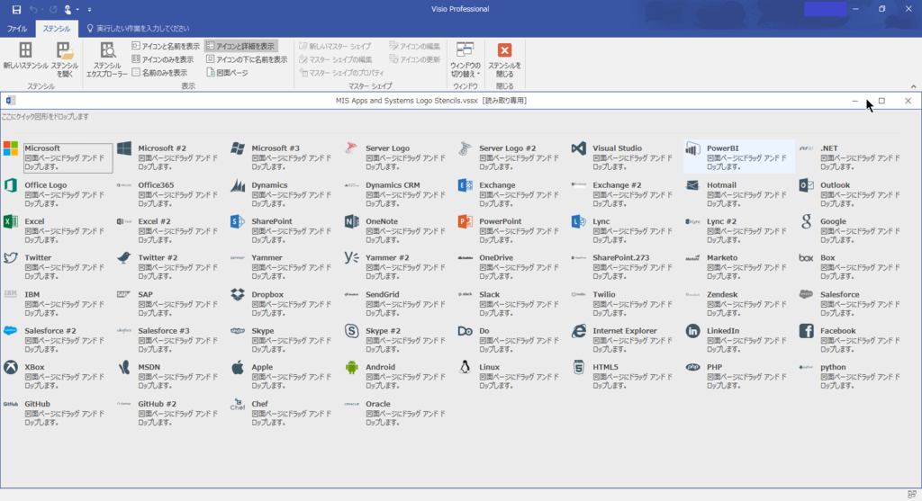Choose the Salesforce cloud stencil icon

pyautogui.click(x=806, y=294)
